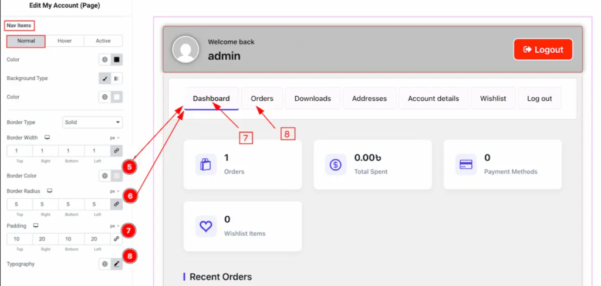
Task: Click Border Radius Left input field
Action: pyautogui.click(x=97, y=205)
